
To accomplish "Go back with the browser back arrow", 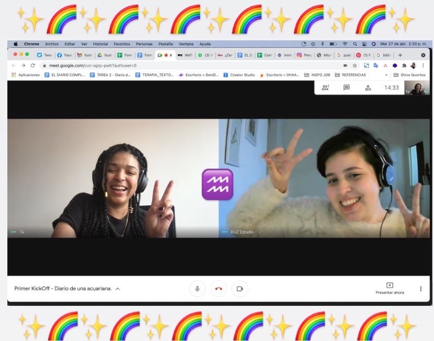I will 14,66.
